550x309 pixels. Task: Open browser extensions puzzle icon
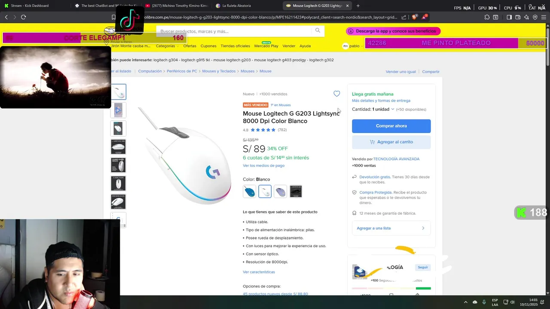[487, 17]
